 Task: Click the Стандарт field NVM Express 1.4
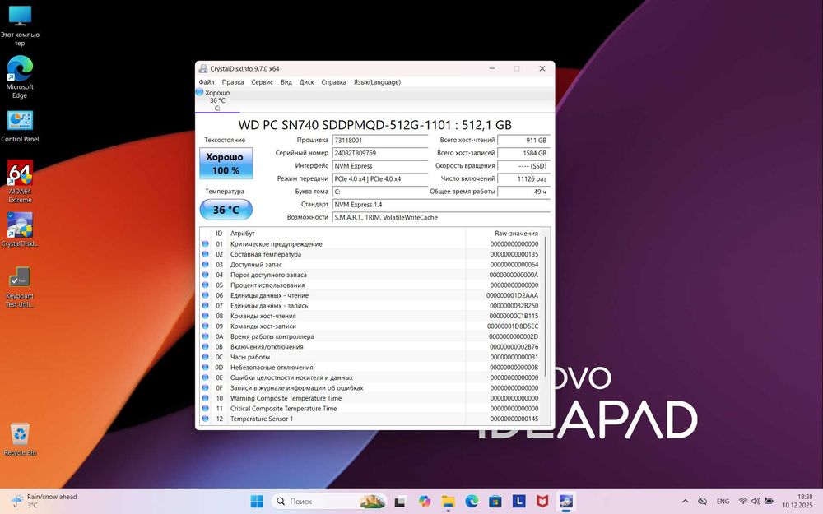tap(441, 205)
